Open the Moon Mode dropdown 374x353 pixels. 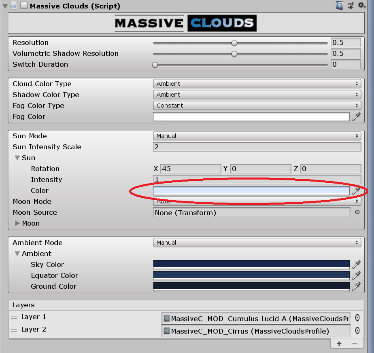257,201
